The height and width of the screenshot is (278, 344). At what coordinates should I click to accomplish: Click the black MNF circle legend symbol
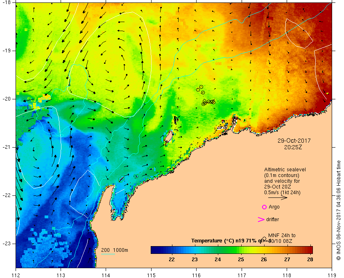point(265,239)
